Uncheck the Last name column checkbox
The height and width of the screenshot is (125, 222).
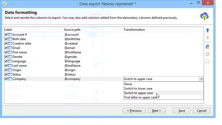[x=6, y=66]
